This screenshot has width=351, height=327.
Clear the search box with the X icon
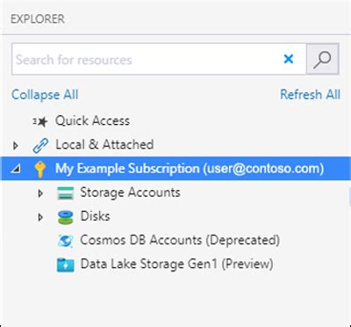(x=289, y=59)
